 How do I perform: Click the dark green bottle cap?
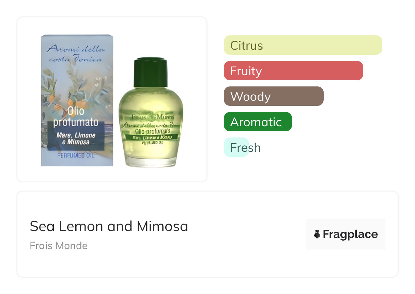[151, 72]
